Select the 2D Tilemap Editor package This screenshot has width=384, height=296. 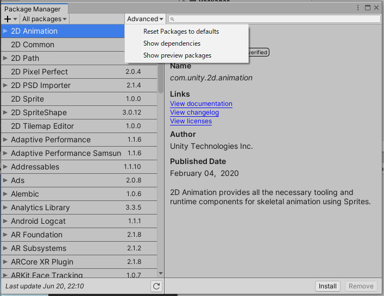(x=79, y=126)
